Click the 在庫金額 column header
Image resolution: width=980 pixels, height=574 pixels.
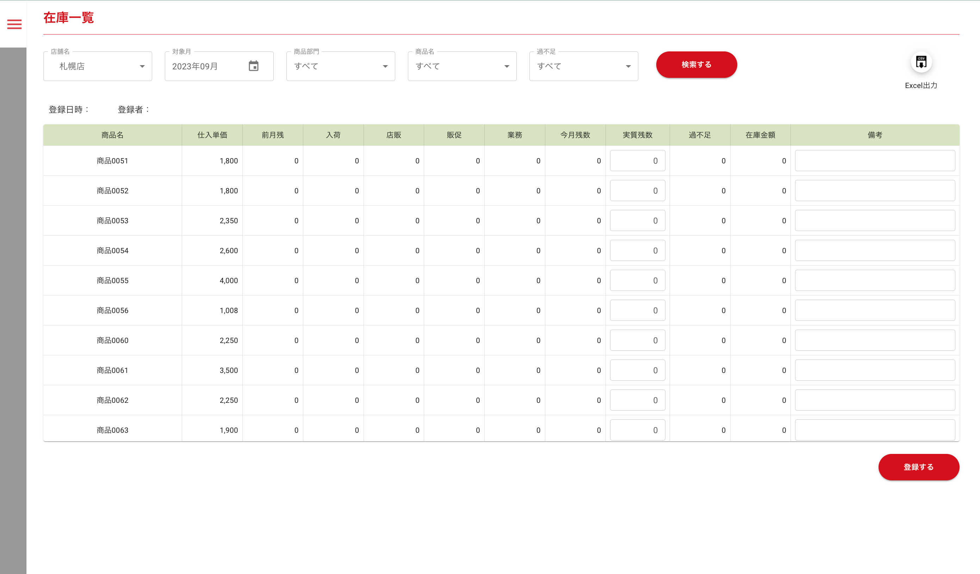pos(760,135)
